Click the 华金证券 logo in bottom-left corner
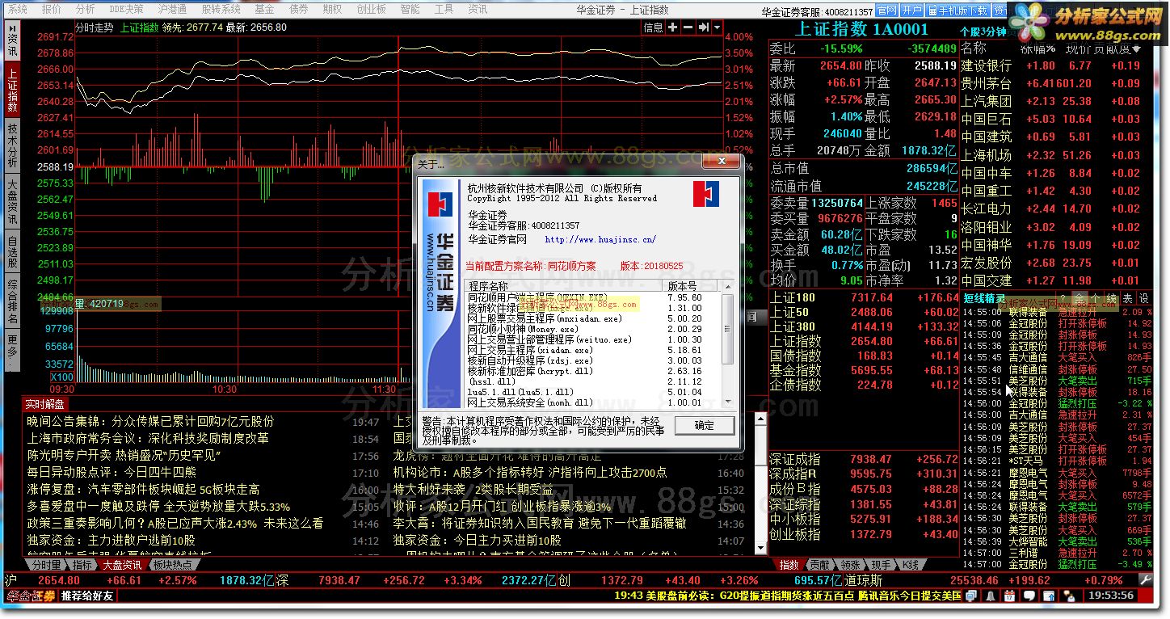The height and width of the screenshot is (619, 1170). click(31, 596)
